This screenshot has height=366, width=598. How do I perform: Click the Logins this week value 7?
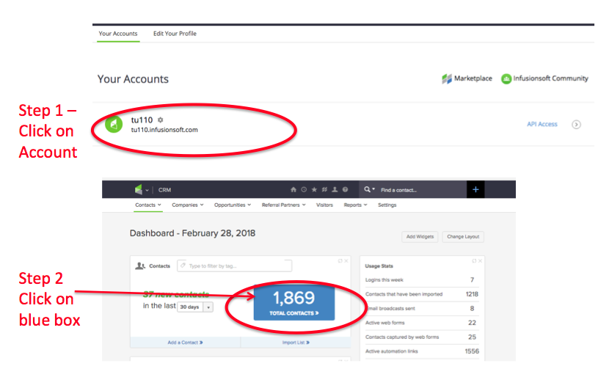[472, 280]
